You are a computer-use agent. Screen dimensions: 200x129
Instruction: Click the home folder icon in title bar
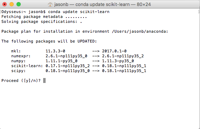[x=50, y=5]
